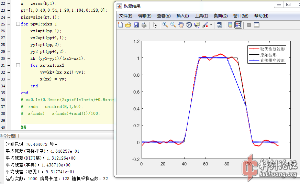This screenshot has height=184, width=300.
Task: Minimize the 恢复结果 figure window
Action: (x=279, y=5)
